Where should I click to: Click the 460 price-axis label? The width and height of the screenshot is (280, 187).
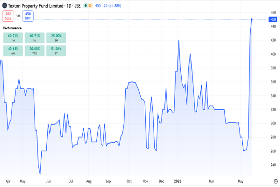[273, 12]
